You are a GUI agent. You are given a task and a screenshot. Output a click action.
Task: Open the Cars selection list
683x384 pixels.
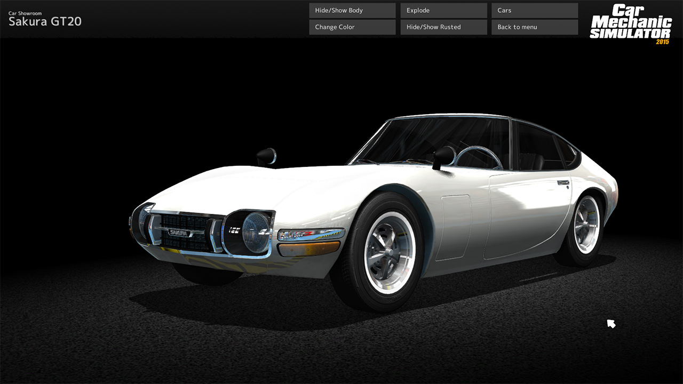(535, 10)
